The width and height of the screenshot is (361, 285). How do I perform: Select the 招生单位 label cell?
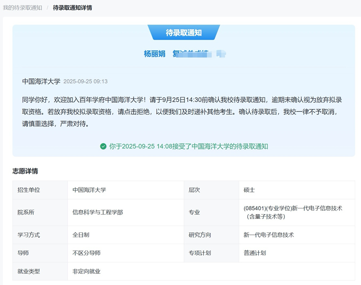click(40, 190)
